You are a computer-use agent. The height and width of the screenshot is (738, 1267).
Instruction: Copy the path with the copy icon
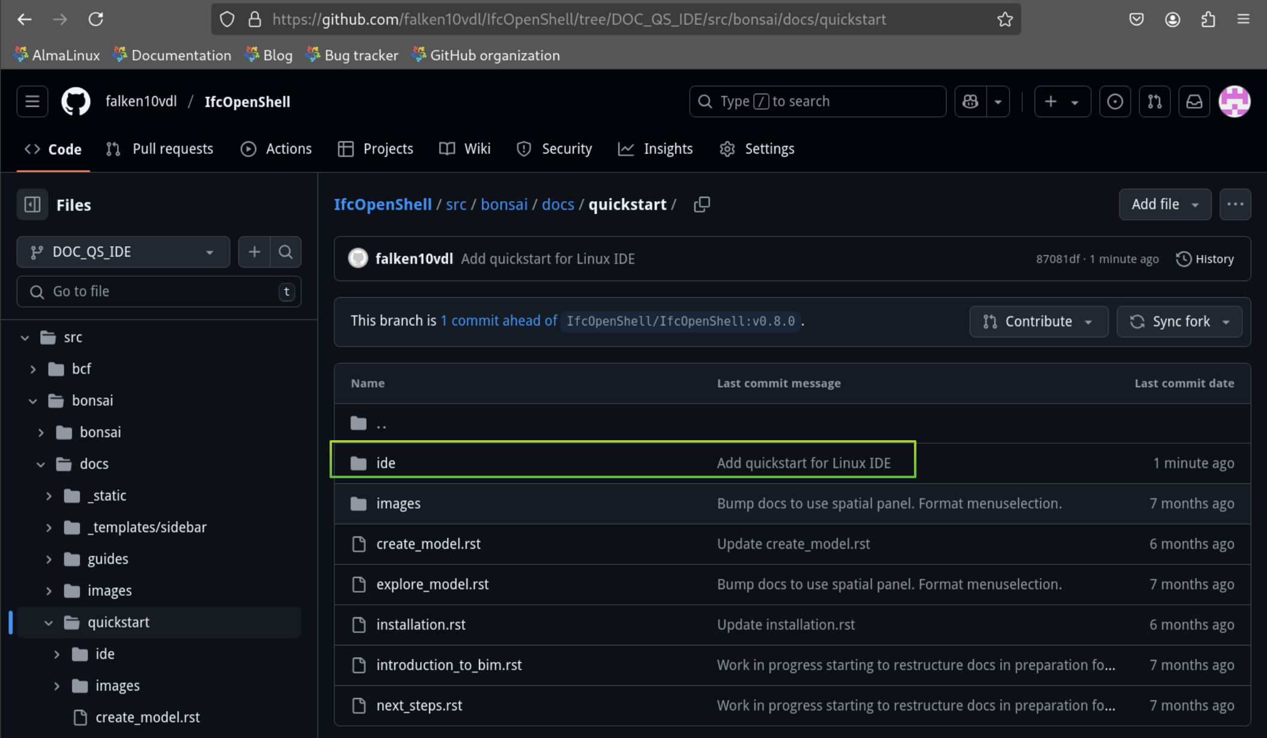click(702, 204)
